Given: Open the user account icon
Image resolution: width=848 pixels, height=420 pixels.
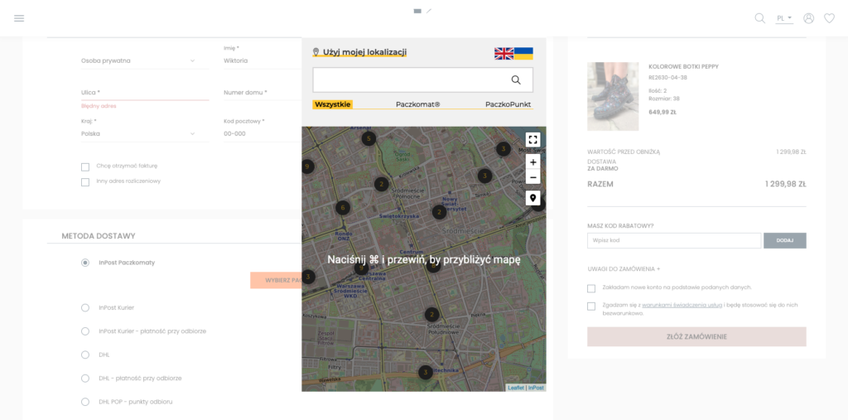Looking at the screenshot, I should (808, 18).
